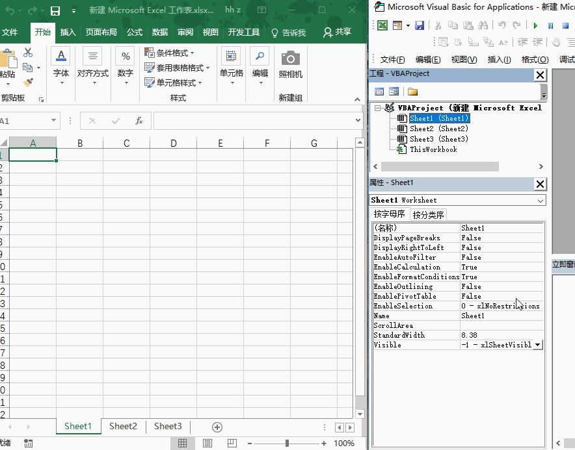The height and width of the screenshot is (450, 575).
Task: Switch to the Sheet2 worksheet tab
Action: tap(123, 426)
